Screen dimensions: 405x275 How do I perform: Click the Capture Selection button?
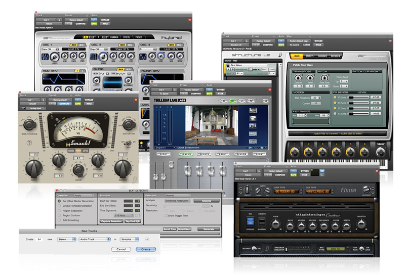(x=111, y=221)
